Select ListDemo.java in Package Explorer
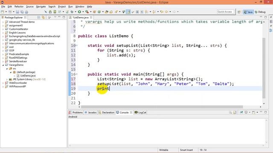The height and width of the screenshot is (153, 273). (x=28, y=76)
